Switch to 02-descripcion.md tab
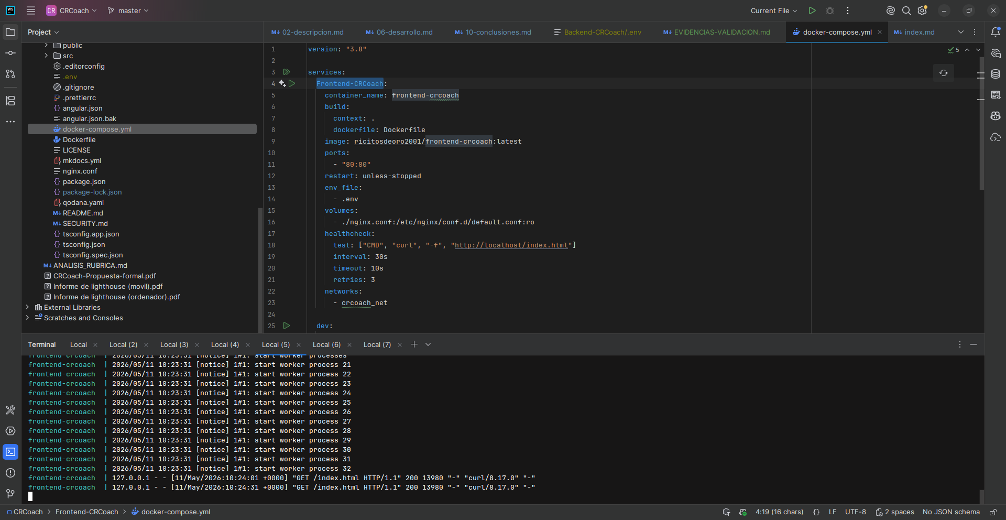 (308, 32)
